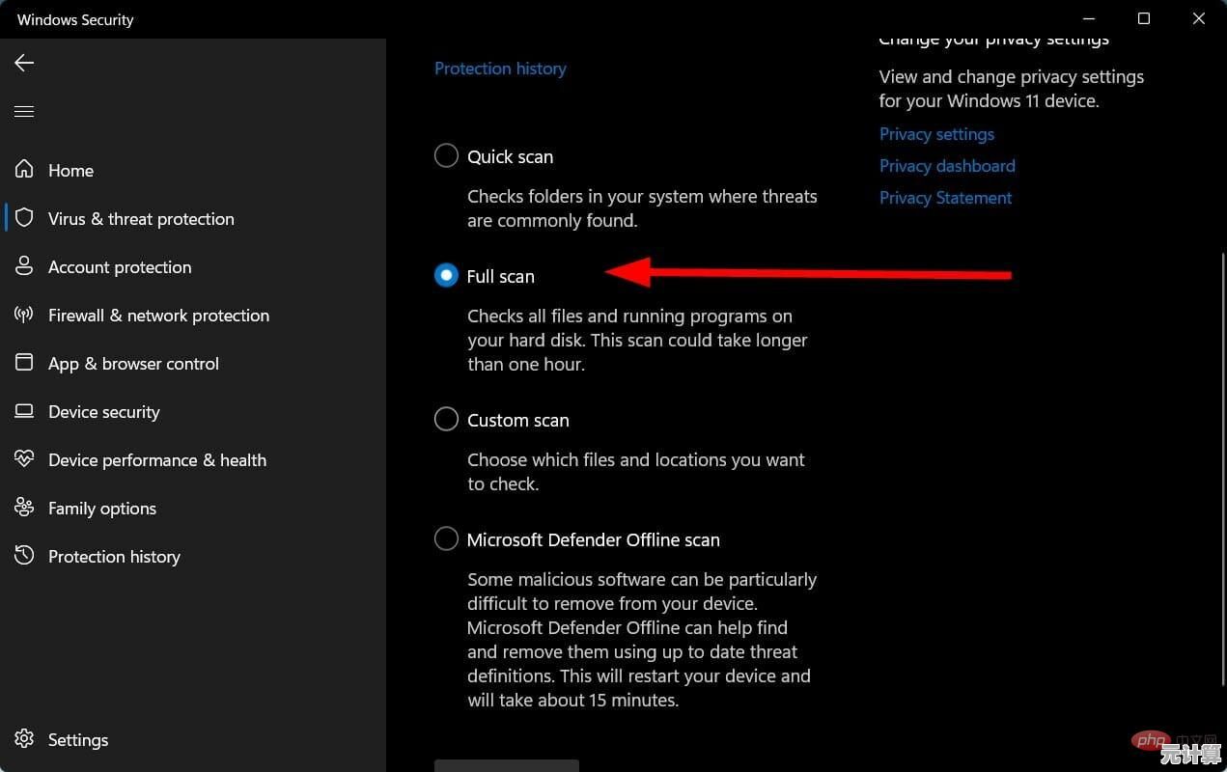
Task: Select Microsoft Defender Offline scan option
Action: [x=446, y=538]
